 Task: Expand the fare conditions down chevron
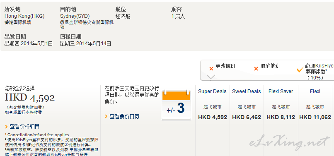point(211,77)
